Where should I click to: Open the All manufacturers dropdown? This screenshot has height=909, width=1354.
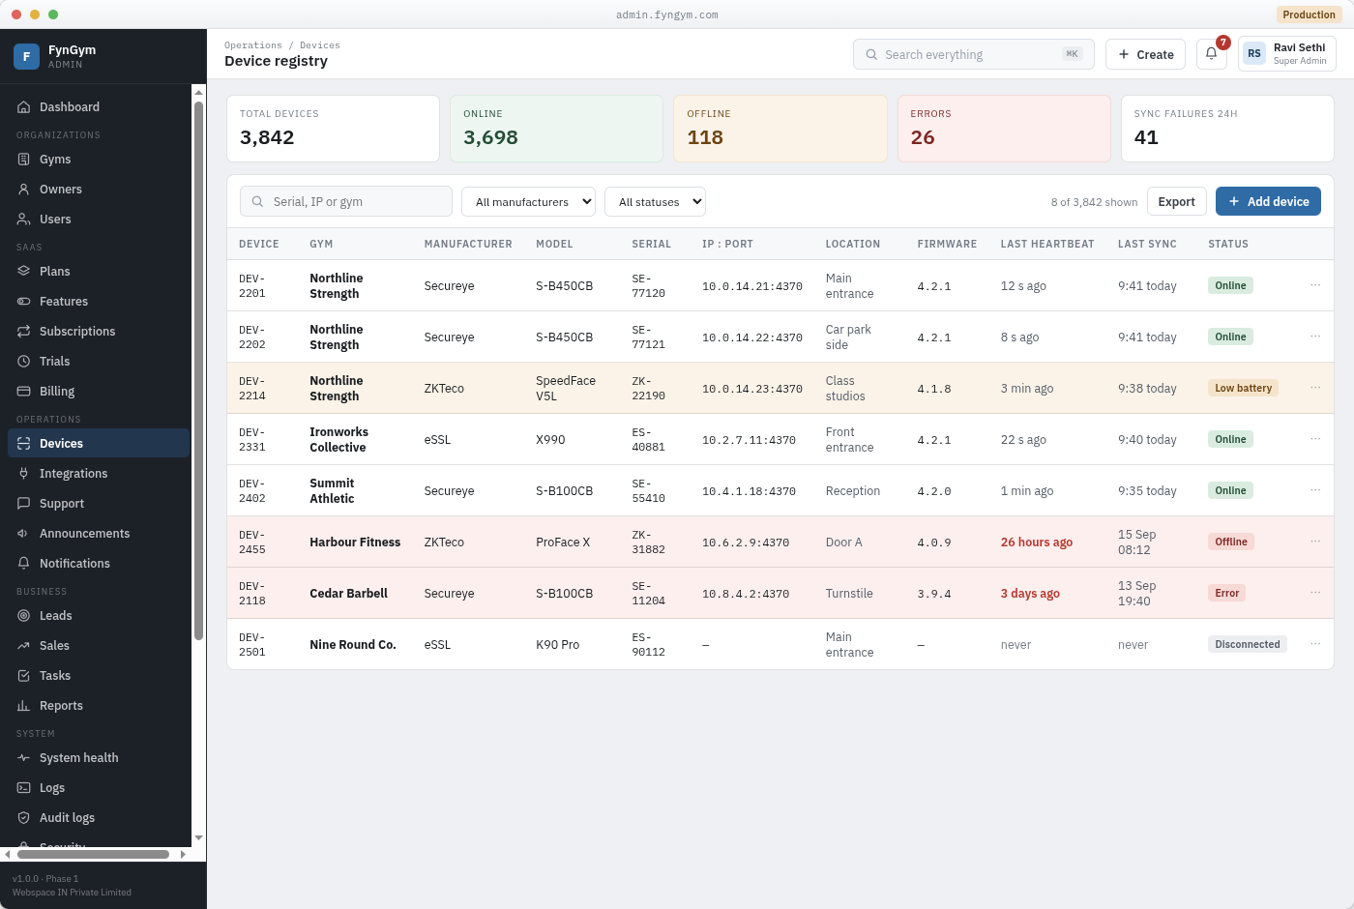coord(528,201)
